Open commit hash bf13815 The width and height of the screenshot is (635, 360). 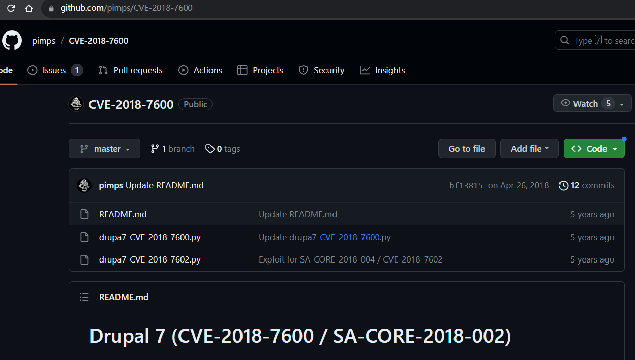[466, 185]
